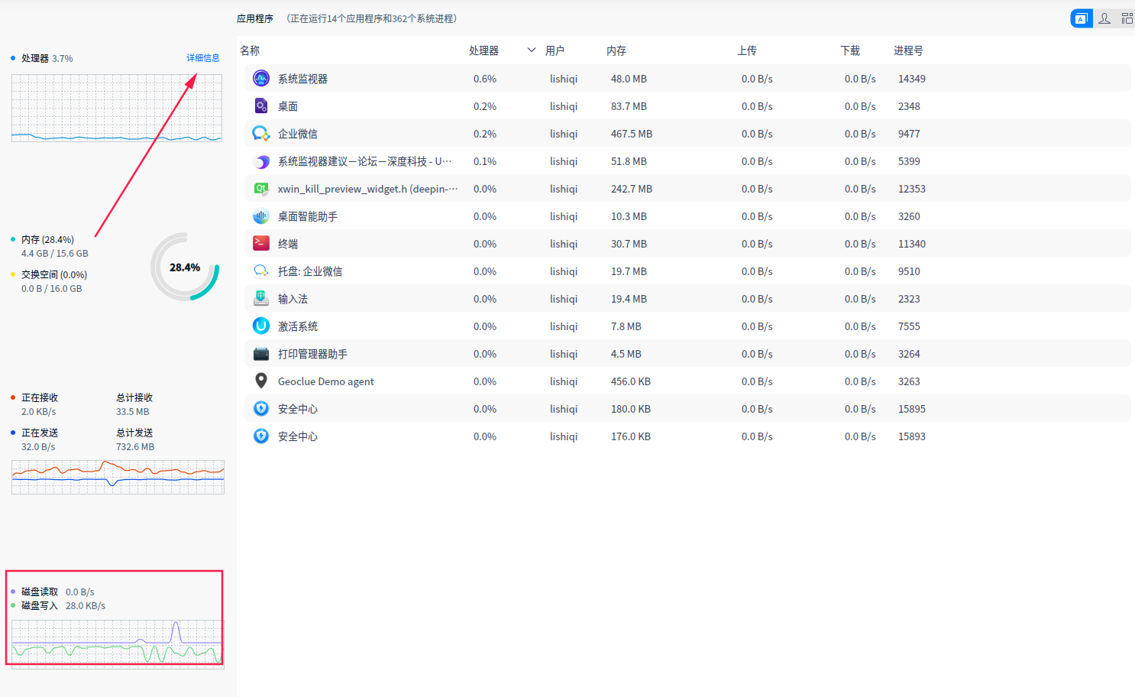Click 安全中心 shield icon for PID 15895
The width and height of the screenshot is (1135, 697).
[261, 409]
